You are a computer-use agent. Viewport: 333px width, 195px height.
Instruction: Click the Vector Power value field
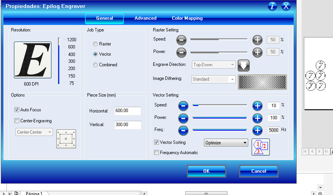tap(274, 118)
